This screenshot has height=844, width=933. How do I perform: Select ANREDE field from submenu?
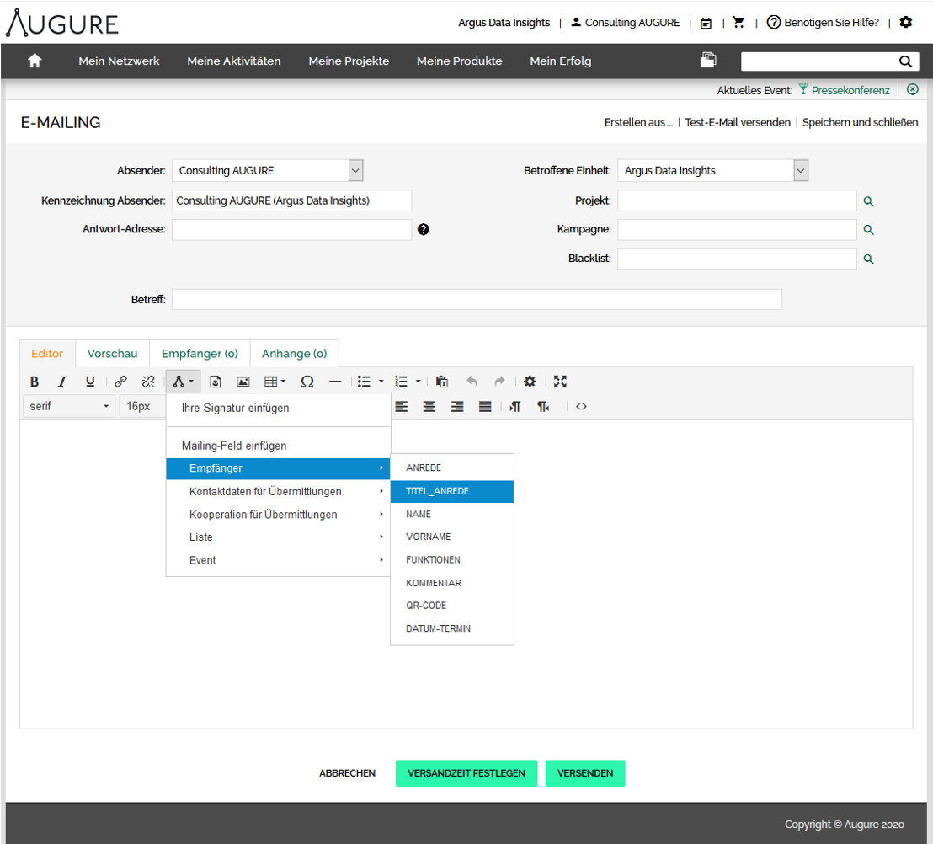tap(452, 467)
